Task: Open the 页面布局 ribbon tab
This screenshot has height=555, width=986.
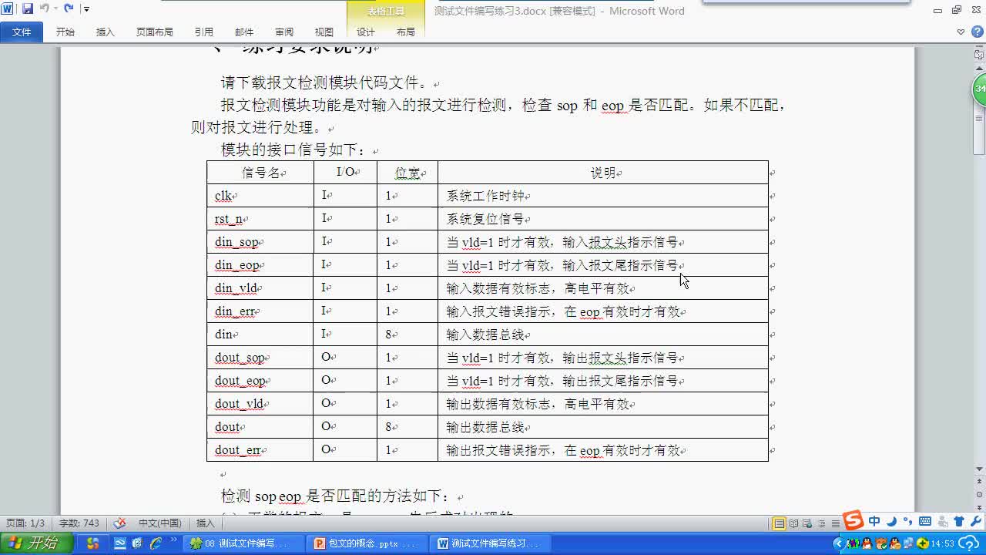Action: click(x=155, y=32)
